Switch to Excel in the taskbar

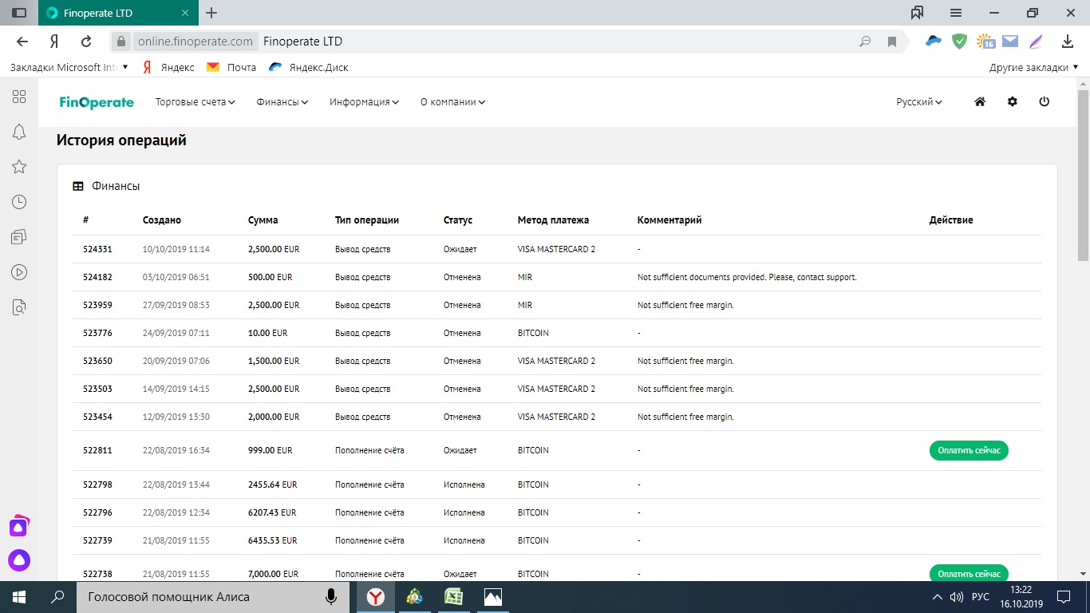pyautogui.click(x=454, y=596)
